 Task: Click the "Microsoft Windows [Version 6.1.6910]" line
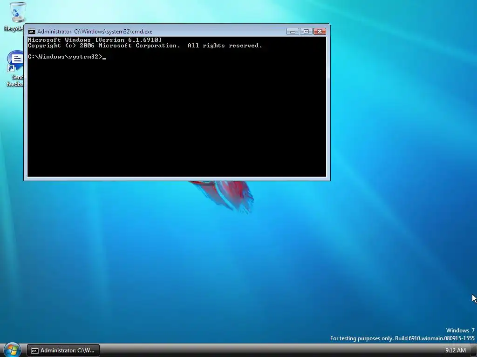click(x=95, y=40)
